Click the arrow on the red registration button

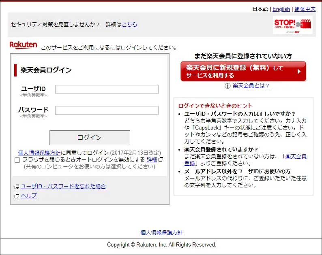tap(299, 71)
